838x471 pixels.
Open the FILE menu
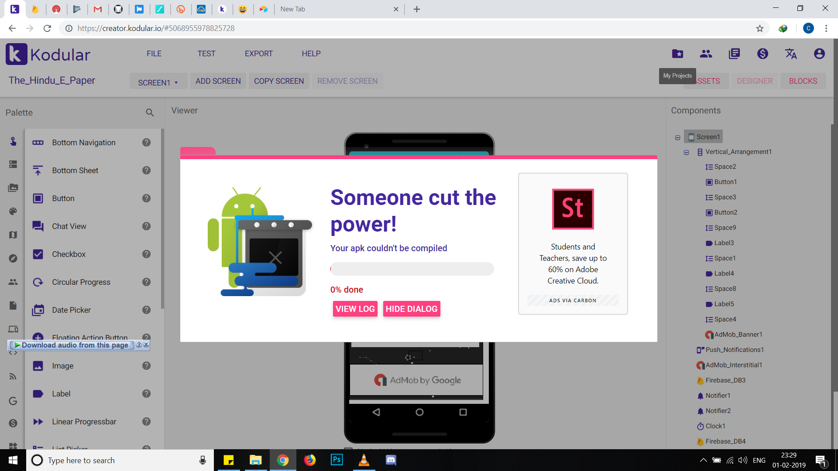(x=154, y=54)
